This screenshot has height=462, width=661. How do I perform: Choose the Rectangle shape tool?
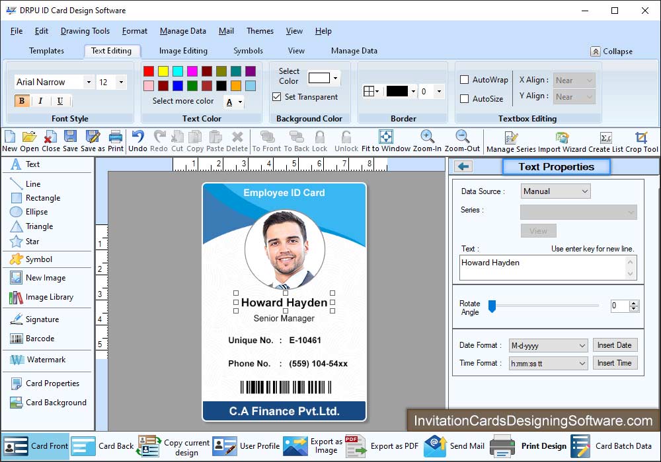point(36,198)
